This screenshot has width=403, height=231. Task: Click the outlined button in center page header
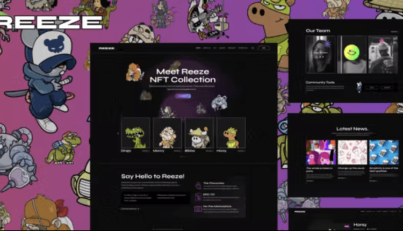point(263,48)
